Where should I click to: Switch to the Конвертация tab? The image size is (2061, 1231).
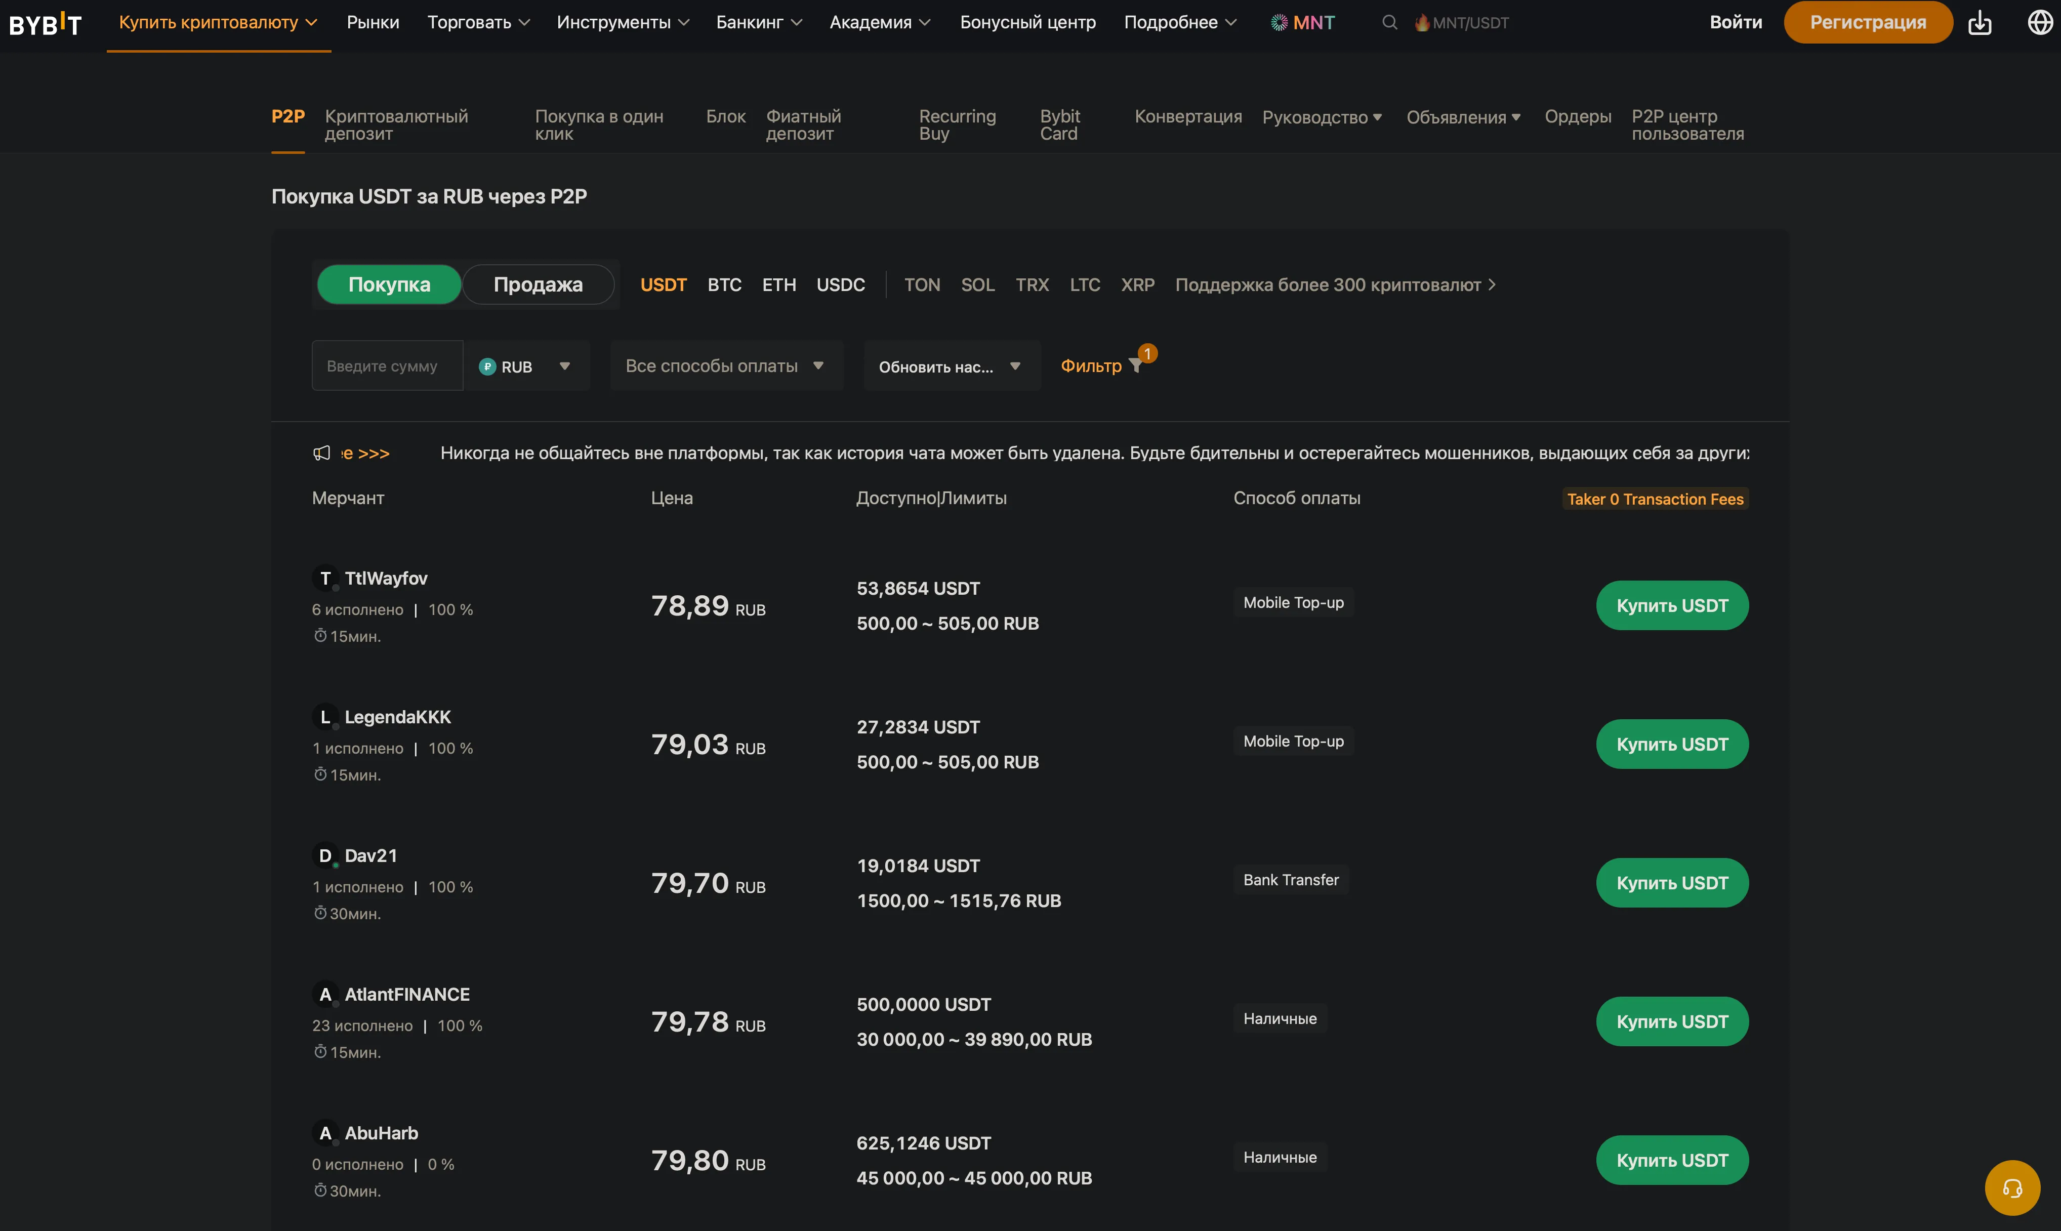pos(1188,117)
